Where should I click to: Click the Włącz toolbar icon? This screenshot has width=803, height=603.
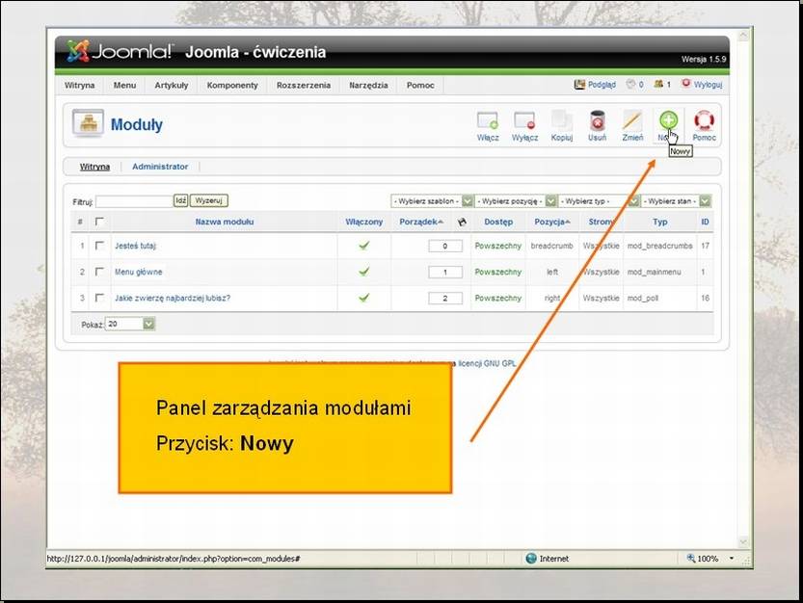(487, 120)
